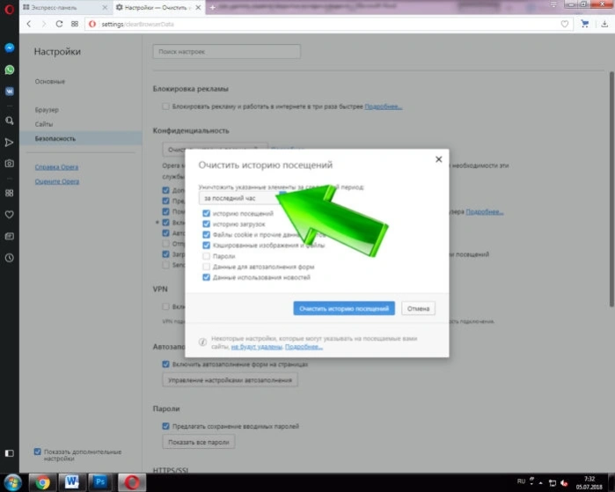Screen dimensions: 615x492
Task: Open Подробнее link under ad blocking
Action: 384,106
